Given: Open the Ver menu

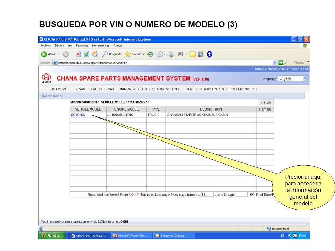Looking at the screenshot, I should tap(70, 45).
